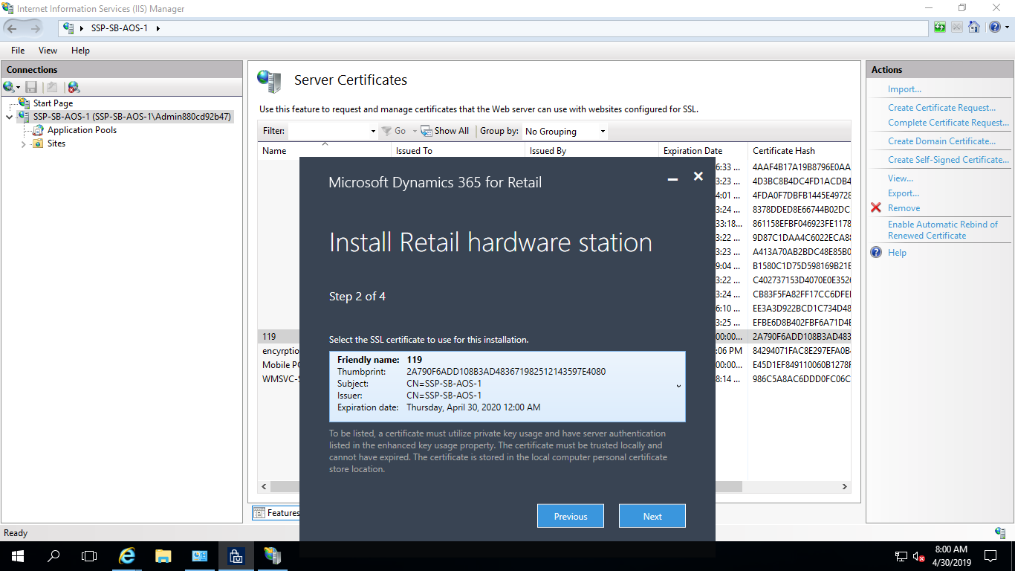The width and height of the screenshot is (1015, 571).
Task: Select the certificate row named 119
Action: point(554,337)
